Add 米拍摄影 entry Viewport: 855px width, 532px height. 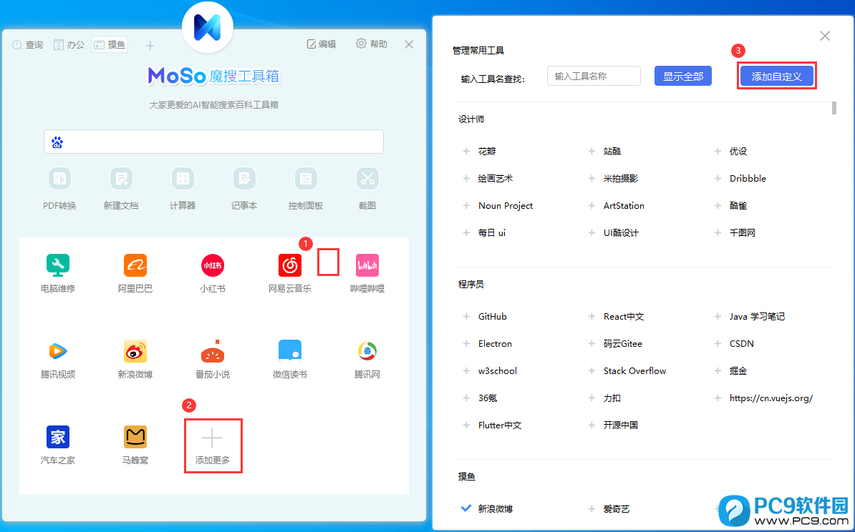click(591, 179)
